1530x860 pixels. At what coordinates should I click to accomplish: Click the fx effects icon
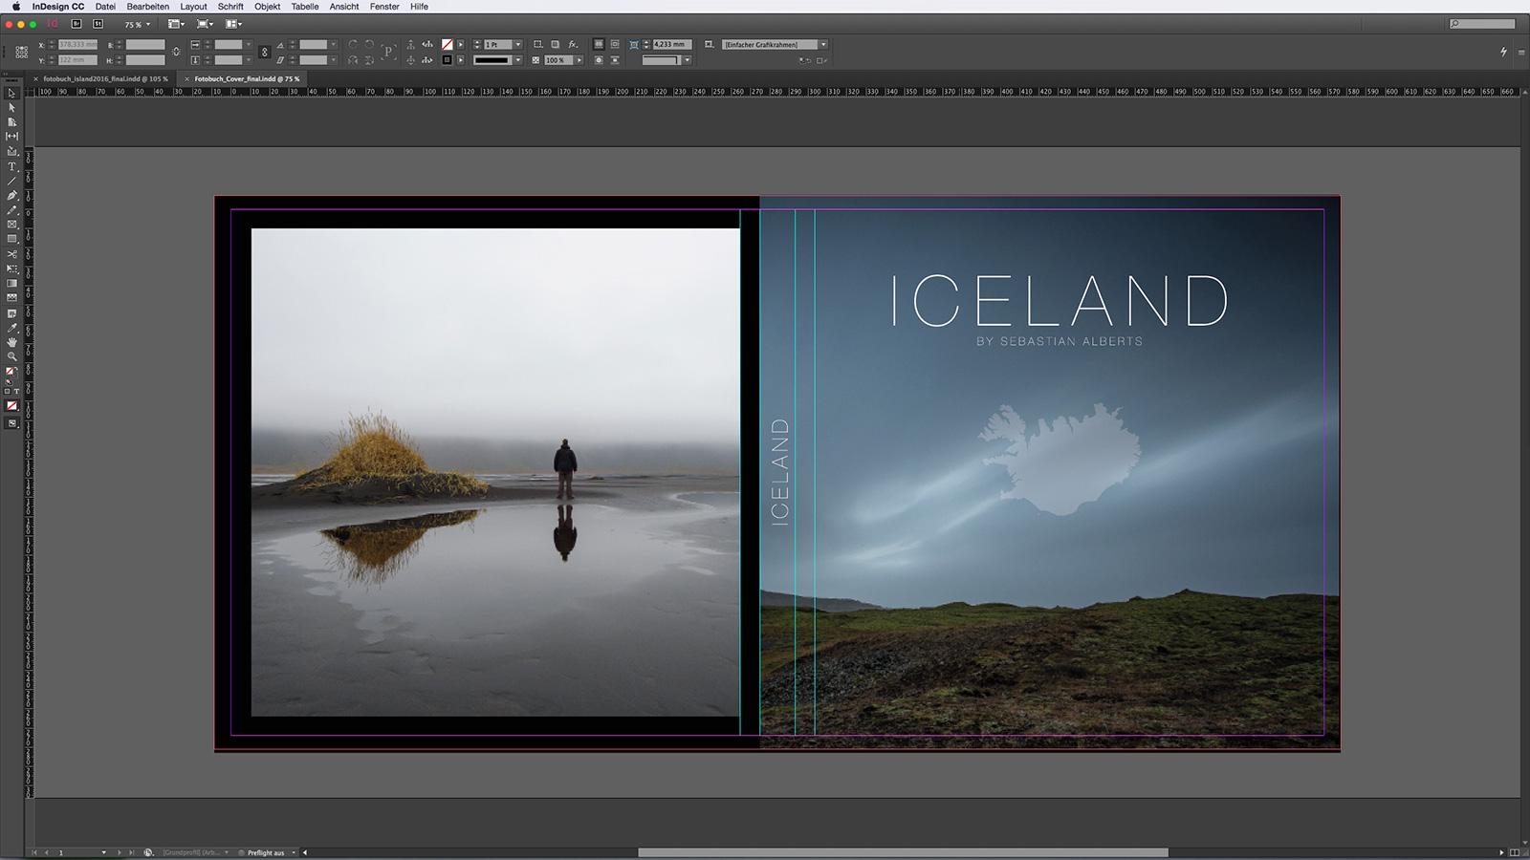tap(573, 44)
